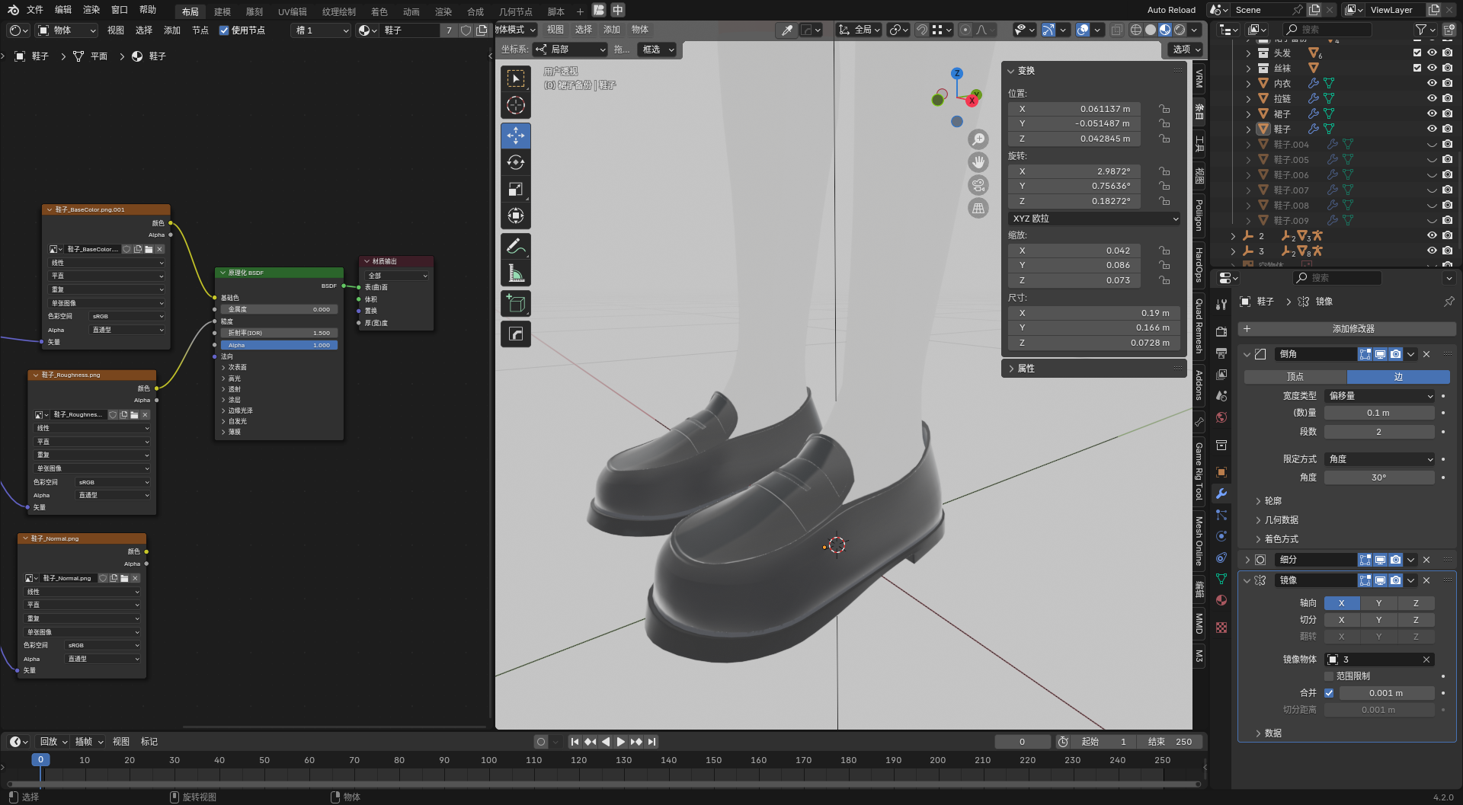Image resolution: width=1463 pixels, height=805 pixels.
Task: Switch to the UV编辑 workspace tab
Action: click(292, 11)
